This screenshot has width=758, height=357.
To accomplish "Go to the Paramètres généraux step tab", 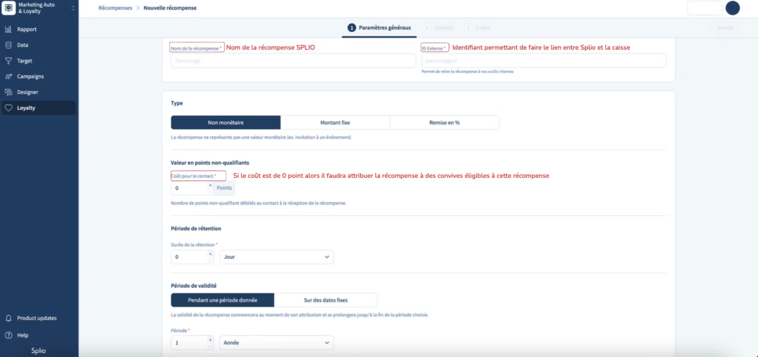I will click(379, 28).
